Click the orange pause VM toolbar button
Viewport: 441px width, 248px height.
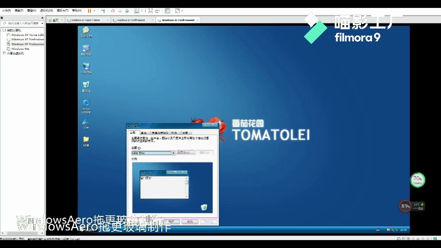[89, 11]
